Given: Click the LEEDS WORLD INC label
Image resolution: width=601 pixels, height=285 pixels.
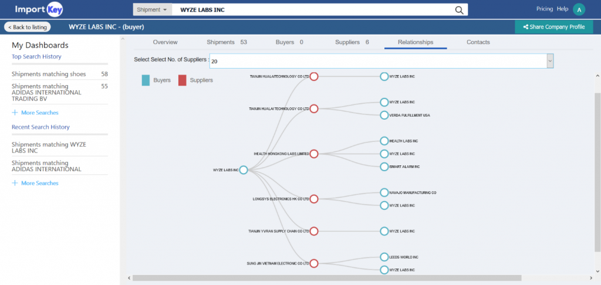Looking at the screenshot, I should [404, 257].
